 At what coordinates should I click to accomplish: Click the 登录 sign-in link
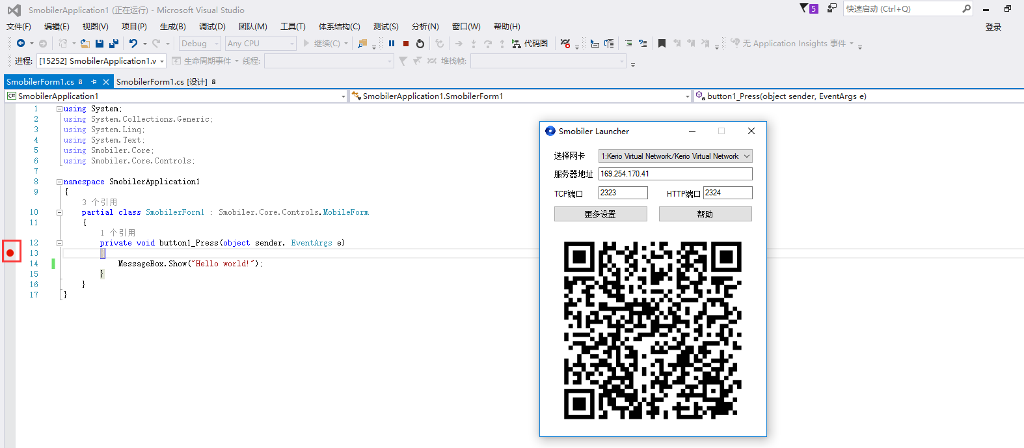pos(993,27)
